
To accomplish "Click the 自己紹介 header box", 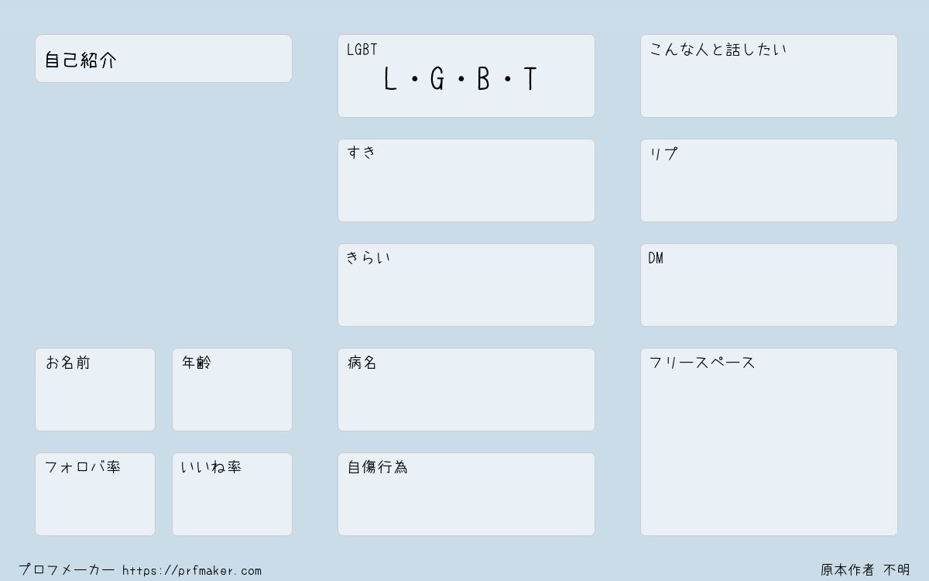I will coord(163,58).
